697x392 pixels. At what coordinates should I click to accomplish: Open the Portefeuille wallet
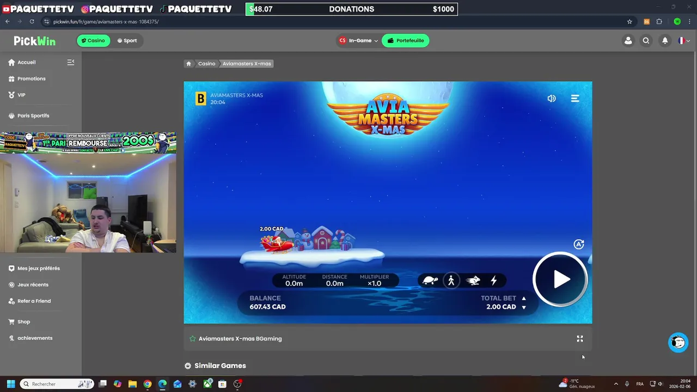click(406, 40)
